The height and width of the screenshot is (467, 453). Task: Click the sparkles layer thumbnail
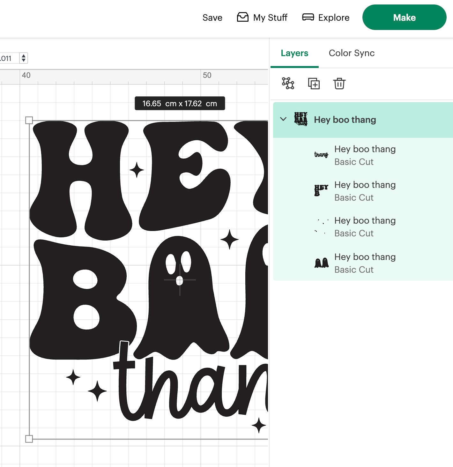coord(322,226)
